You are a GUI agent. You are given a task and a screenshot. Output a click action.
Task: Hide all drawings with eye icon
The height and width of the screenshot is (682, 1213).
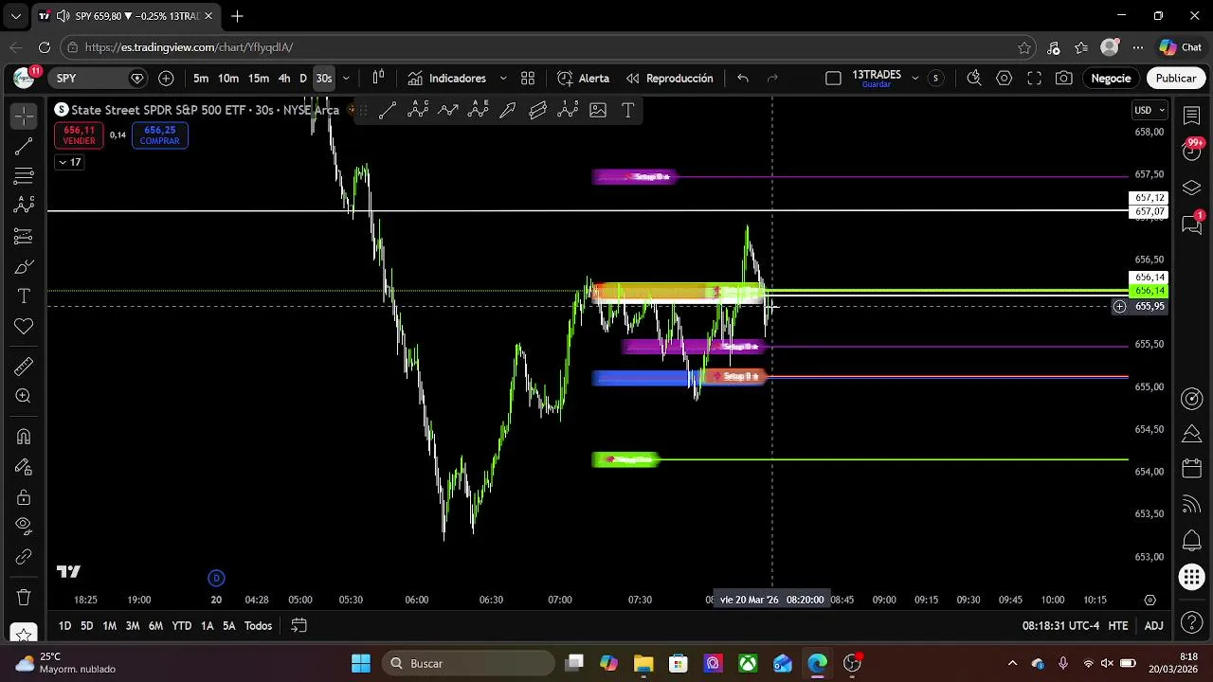click(24, 527)
